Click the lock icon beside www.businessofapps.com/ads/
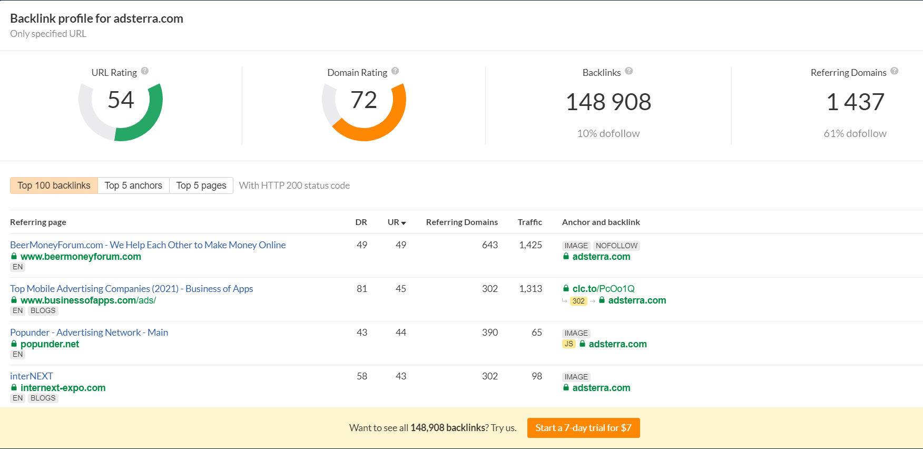 (x=14, y=300)
